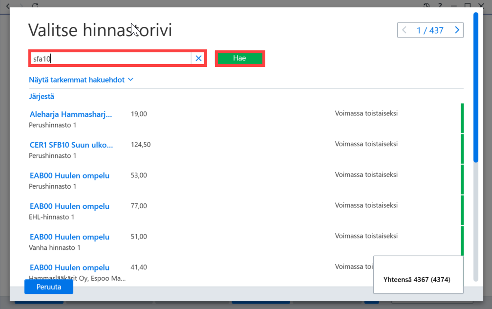Click the price 124,50 value

point(141,145)
